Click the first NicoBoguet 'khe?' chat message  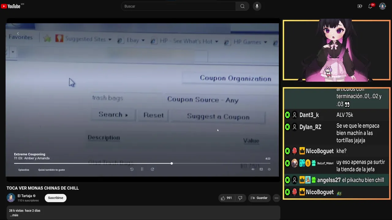341,151
